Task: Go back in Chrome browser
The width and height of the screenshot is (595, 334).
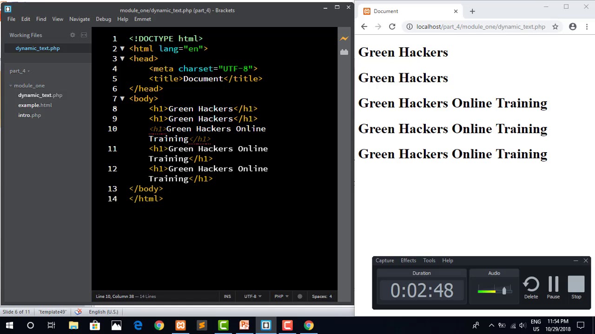Action: pos(364,27)
